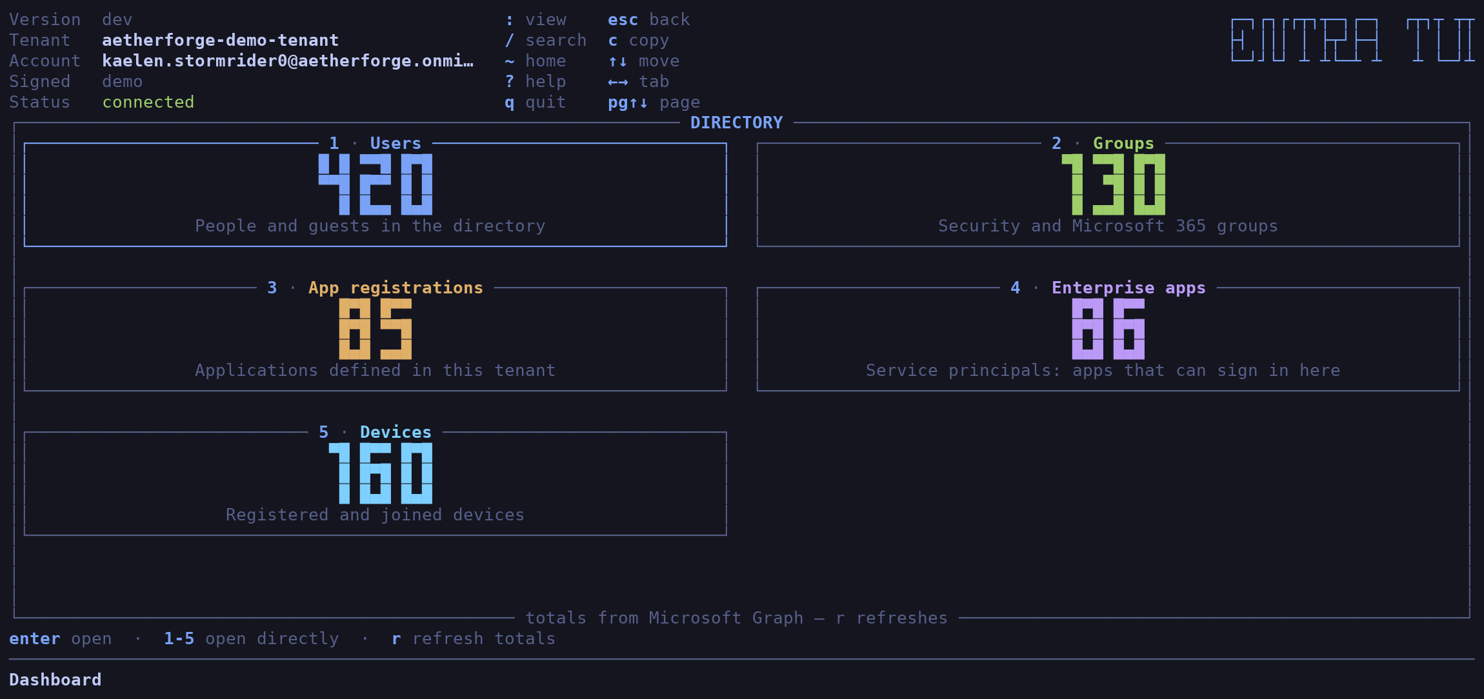
Task: Click the DIRECTORY panel heading
Action: tap(737, 123)
